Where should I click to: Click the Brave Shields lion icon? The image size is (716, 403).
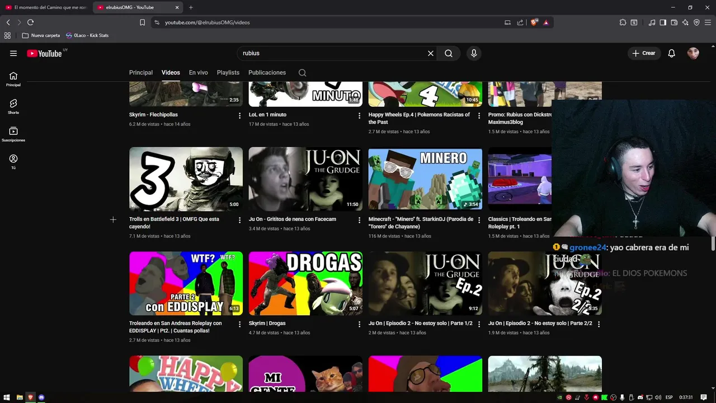534,22
